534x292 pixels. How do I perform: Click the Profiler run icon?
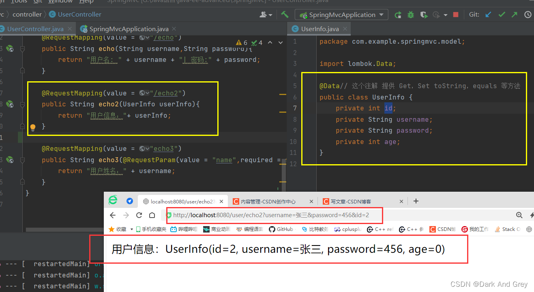pyautogui.click(x=436, y=15)
